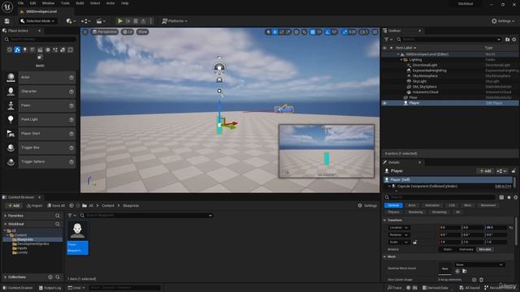The image size is (520, 292).
Task: Select the translate tool in viewport toolbar
Action: click(275, 32)
